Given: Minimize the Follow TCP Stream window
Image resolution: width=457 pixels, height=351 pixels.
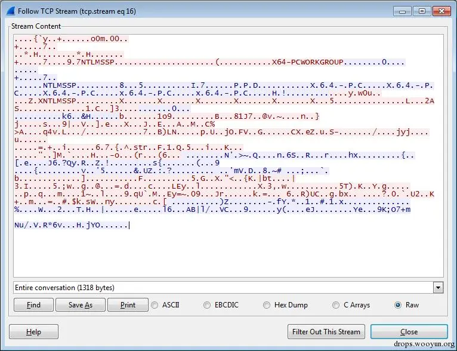Looking at the screenshot, I should (x=403, y=11).
